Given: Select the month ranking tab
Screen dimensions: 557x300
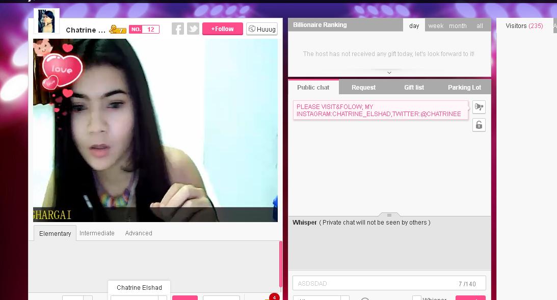Looking at the screenshot, I should click(x=458, y=26).
